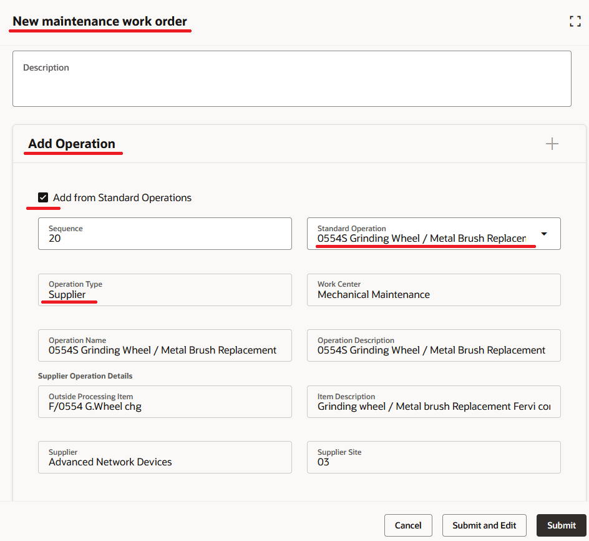Screen dimensions: 589x541
Task: Click the Supplier Site field showing 03
Action: pyautogui.click(x=434, y=457)
